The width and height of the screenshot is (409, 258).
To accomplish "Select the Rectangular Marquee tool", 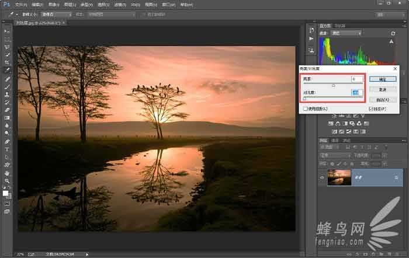I will 7,39.
